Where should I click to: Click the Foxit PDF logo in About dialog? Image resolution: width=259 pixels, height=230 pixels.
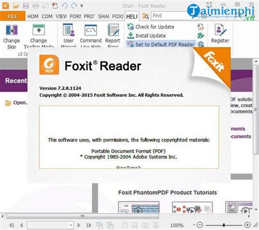pyautogui.click(x=49, y=64)
